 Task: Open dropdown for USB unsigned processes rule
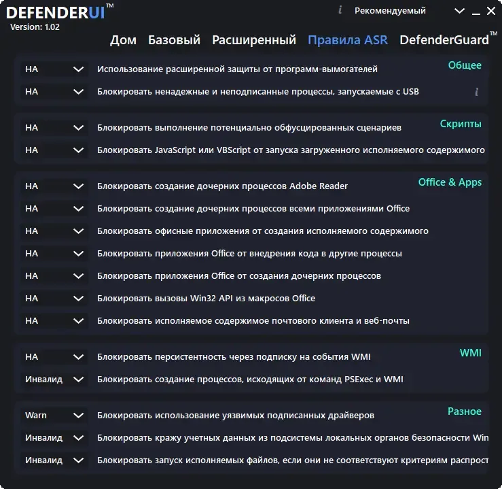[x=54, y=92]
